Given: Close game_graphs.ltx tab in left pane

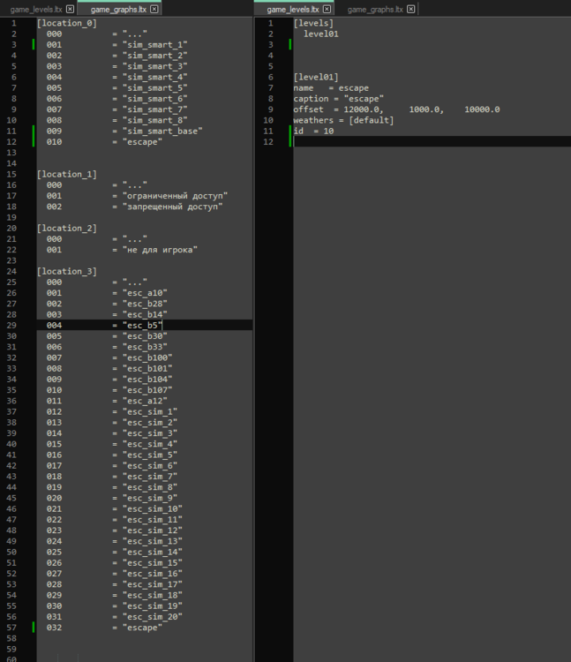Looking at the screenshot, I should 154,9.
